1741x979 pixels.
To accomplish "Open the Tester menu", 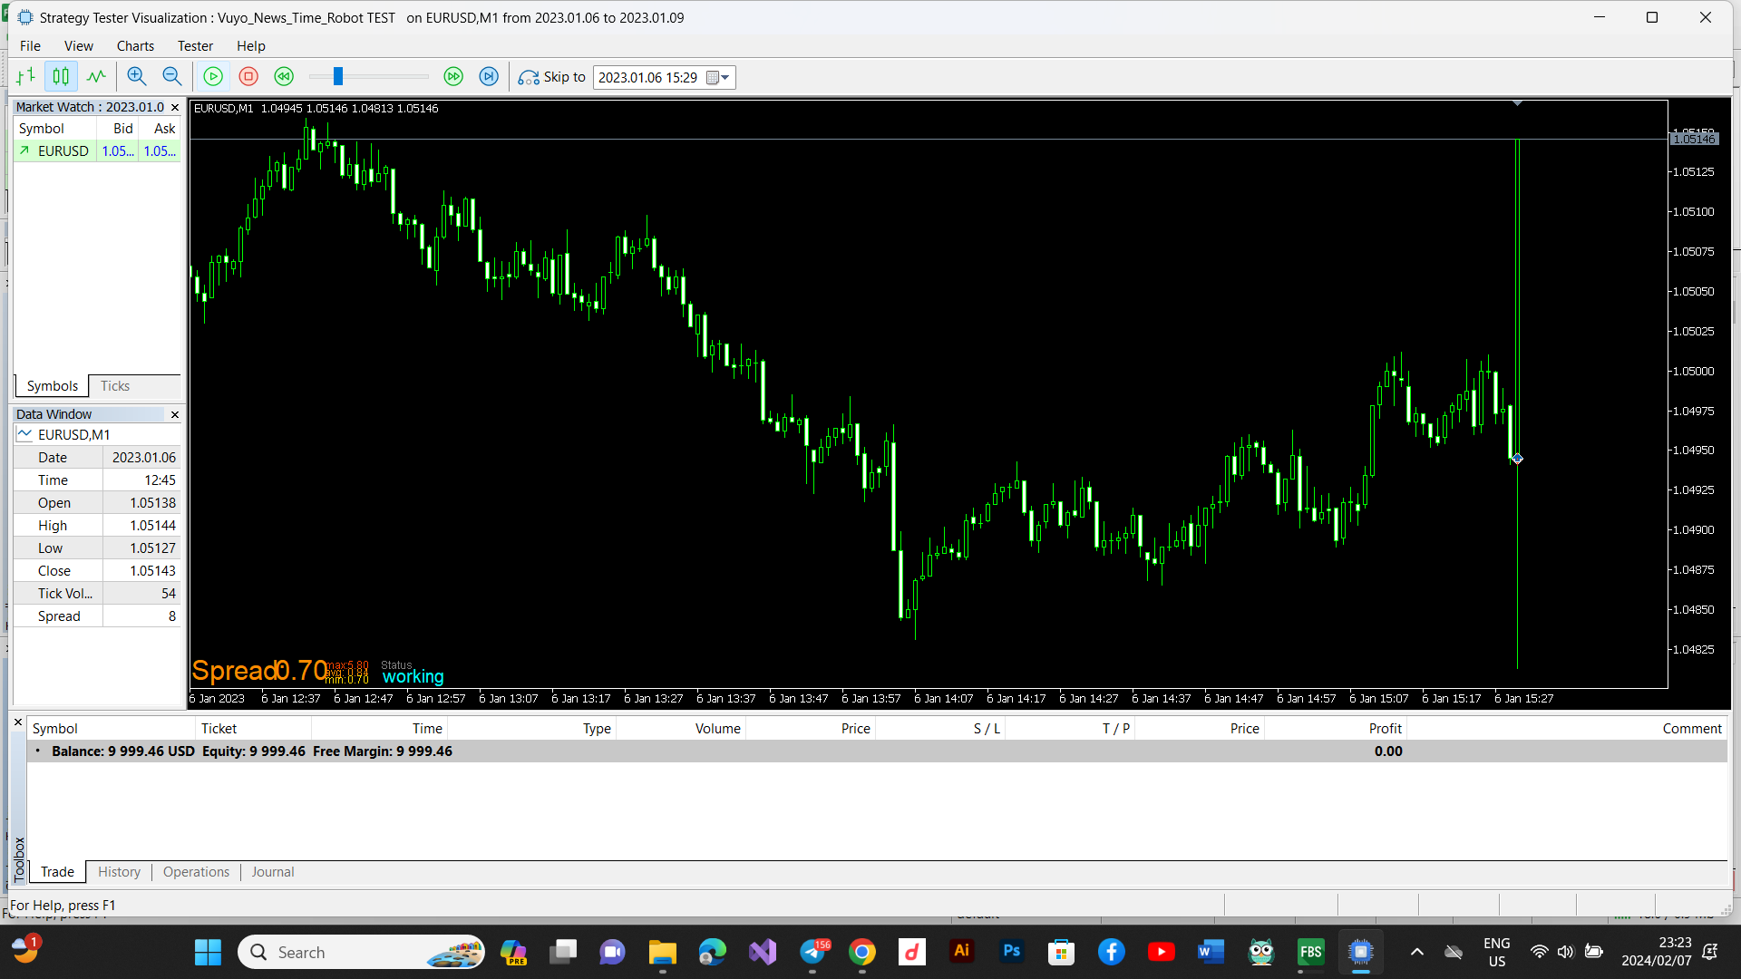I will pos(195,46).
